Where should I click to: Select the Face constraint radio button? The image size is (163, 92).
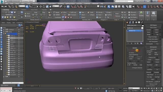point(147,54)
